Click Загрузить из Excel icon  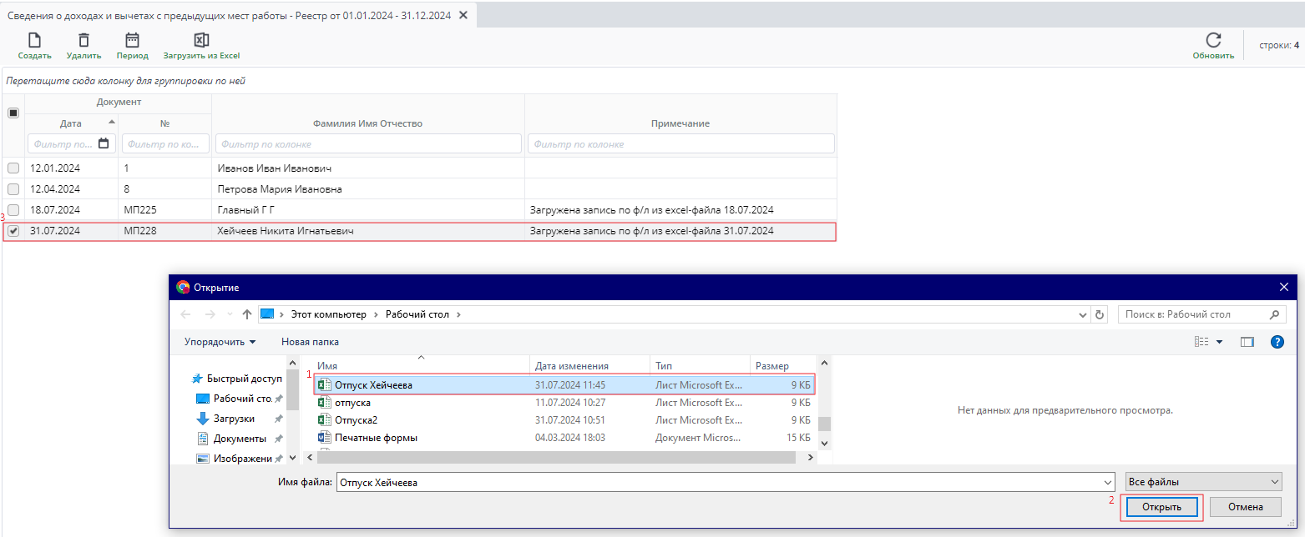[x=201, y=41]
